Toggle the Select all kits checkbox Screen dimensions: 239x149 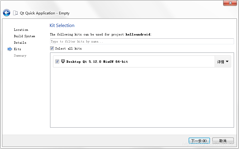tap(52, 48)
